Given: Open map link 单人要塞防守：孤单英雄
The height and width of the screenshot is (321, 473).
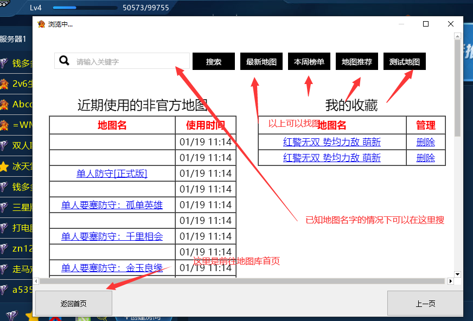Looking at the screenshot, I should click(112, 205).
